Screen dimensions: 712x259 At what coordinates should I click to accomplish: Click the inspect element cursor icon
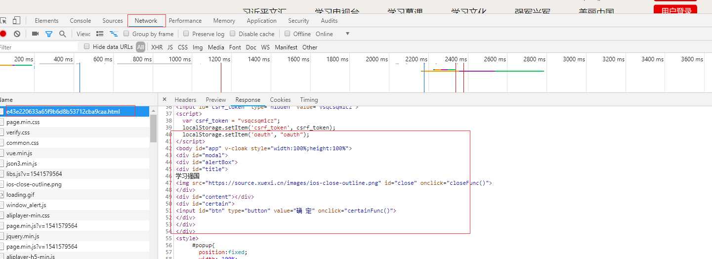pyautogui.click(x=3, y=21)
